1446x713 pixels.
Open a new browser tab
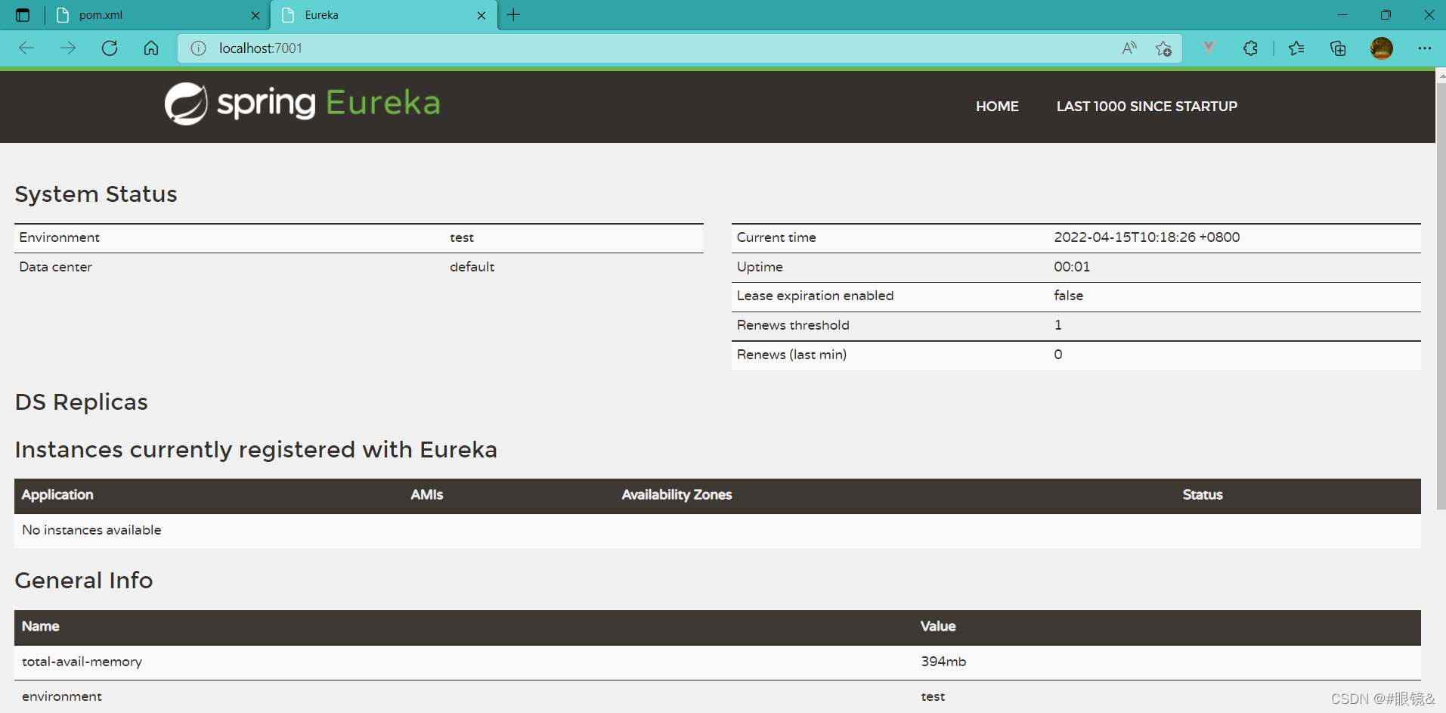coord(514,15)
